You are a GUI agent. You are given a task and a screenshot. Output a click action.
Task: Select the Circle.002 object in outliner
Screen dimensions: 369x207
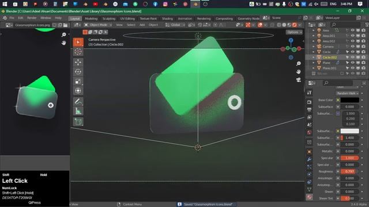click(x=329, y=57)
